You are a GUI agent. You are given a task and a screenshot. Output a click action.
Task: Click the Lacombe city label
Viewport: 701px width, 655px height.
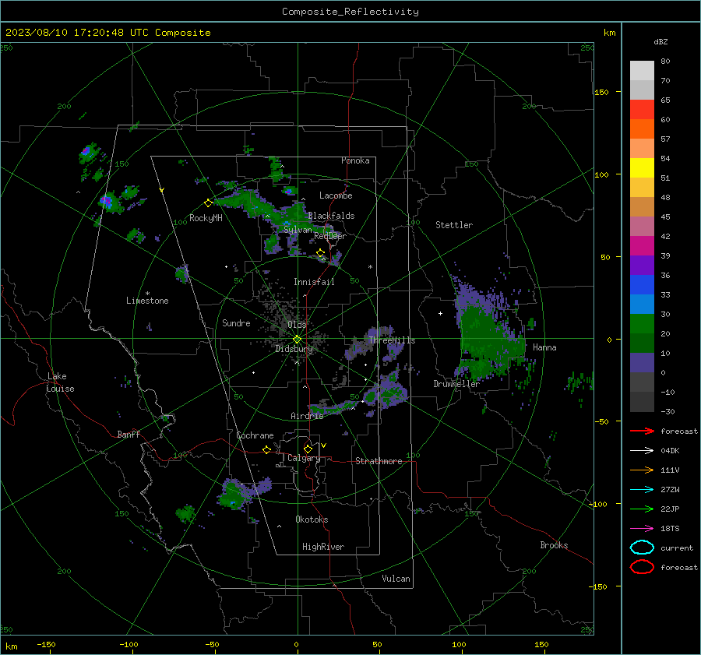coord(336,195)
